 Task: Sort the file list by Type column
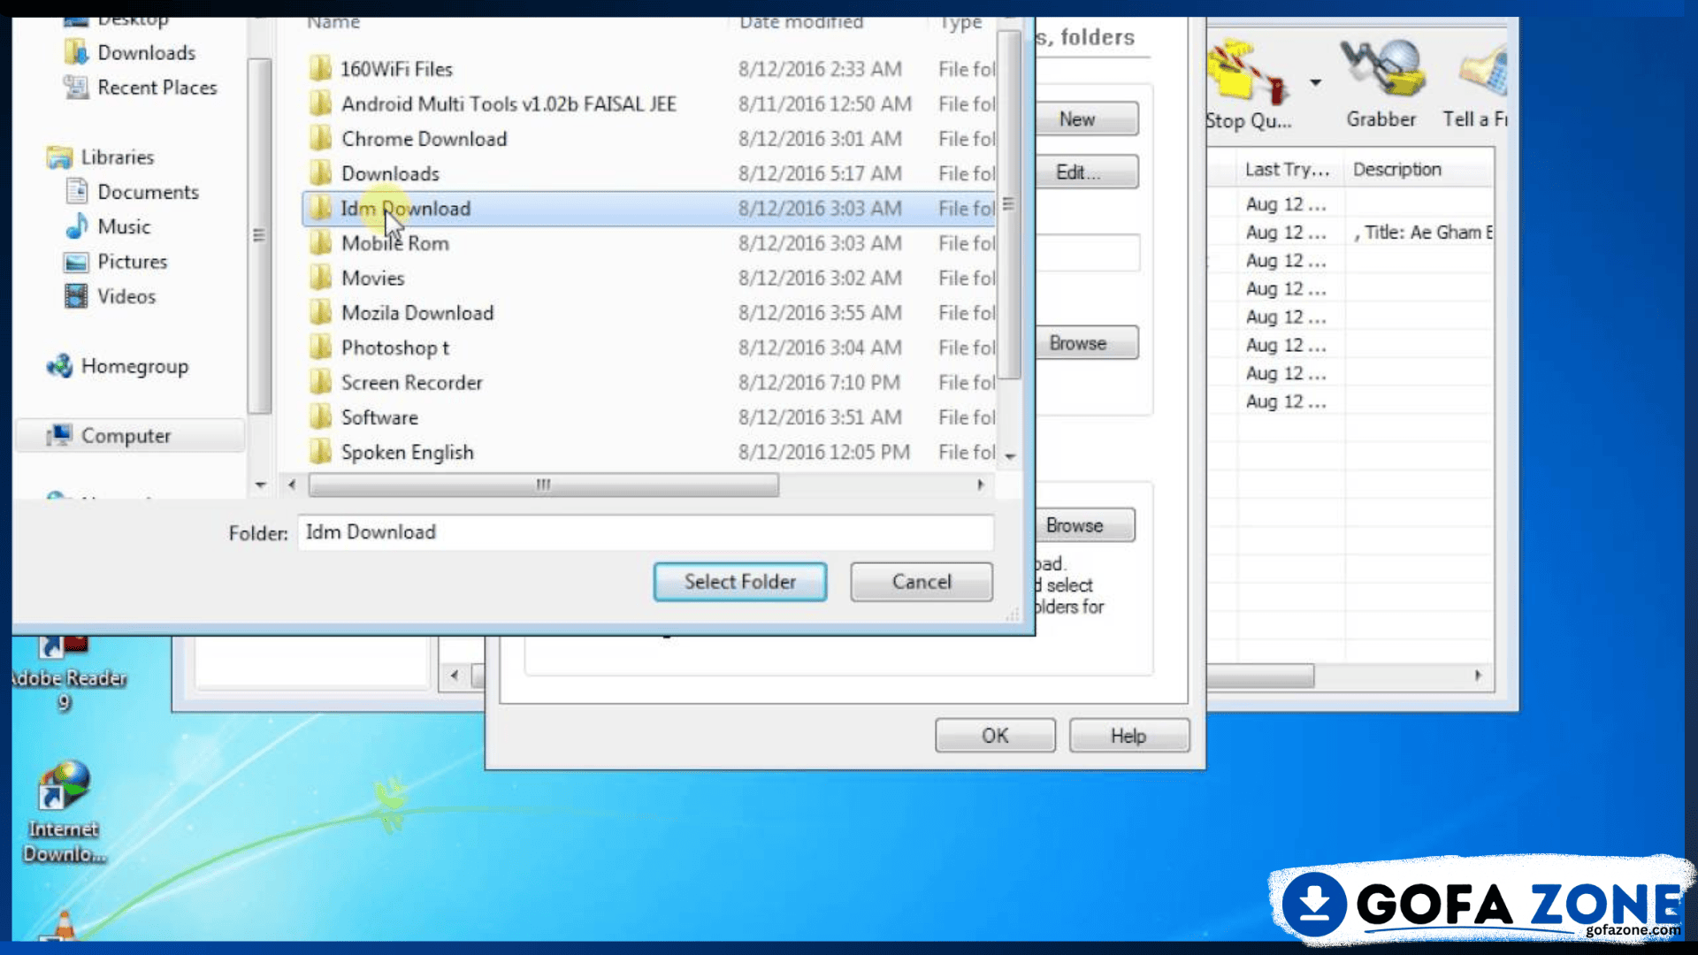click(962, 23)
